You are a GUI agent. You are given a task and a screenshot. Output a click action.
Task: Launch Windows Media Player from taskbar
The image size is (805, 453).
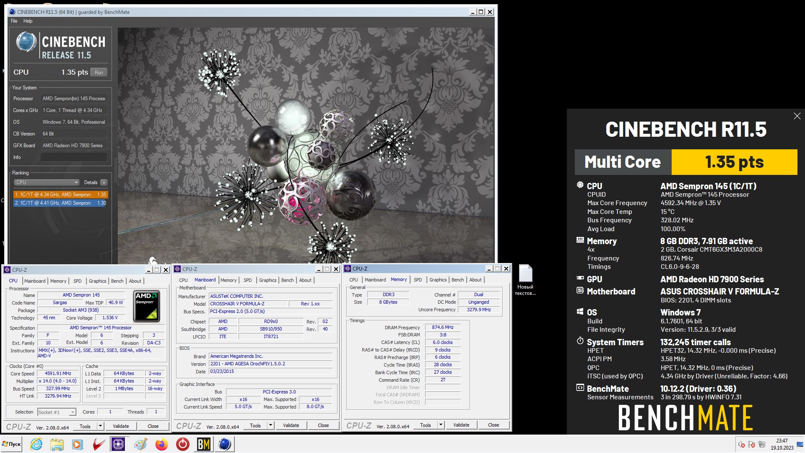[x=78, y=444]
